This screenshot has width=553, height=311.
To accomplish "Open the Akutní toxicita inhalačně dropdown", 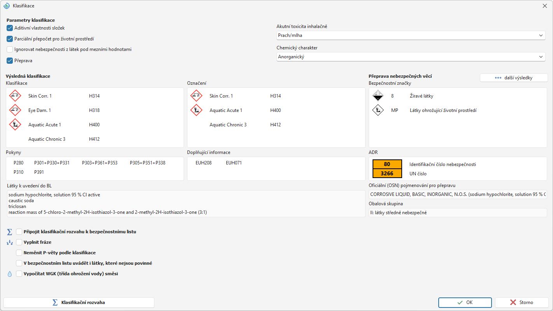I will pos(411,35).
